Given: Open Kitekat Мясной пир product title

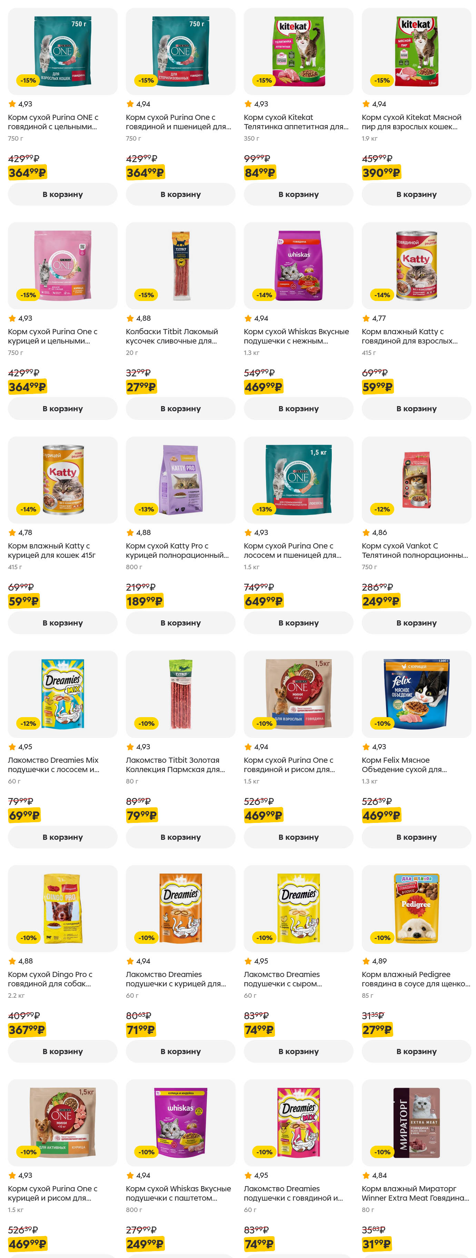Looking at the screenshot, I should pyautogui.click(x=411, y=122).
